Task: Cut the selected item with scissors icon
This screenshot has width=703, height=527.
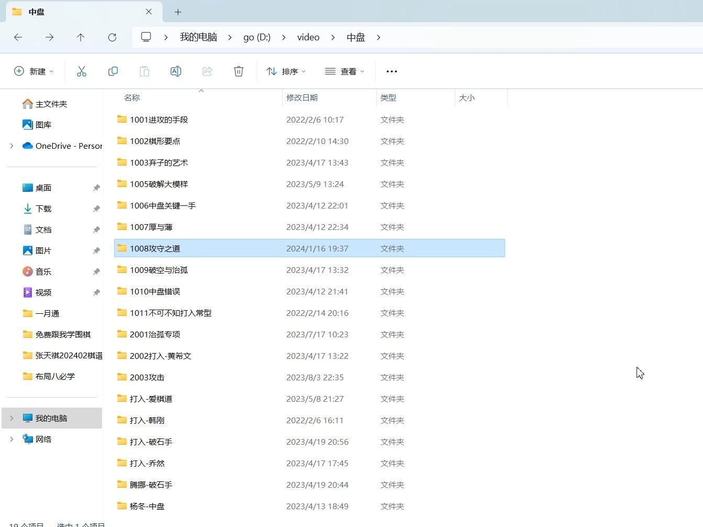Action: pos(82,71)
